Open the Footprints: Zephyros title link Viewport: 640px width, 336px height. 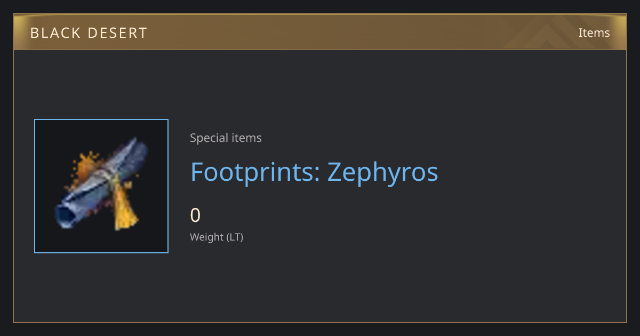pyautogui.click(x=315, y=172)
